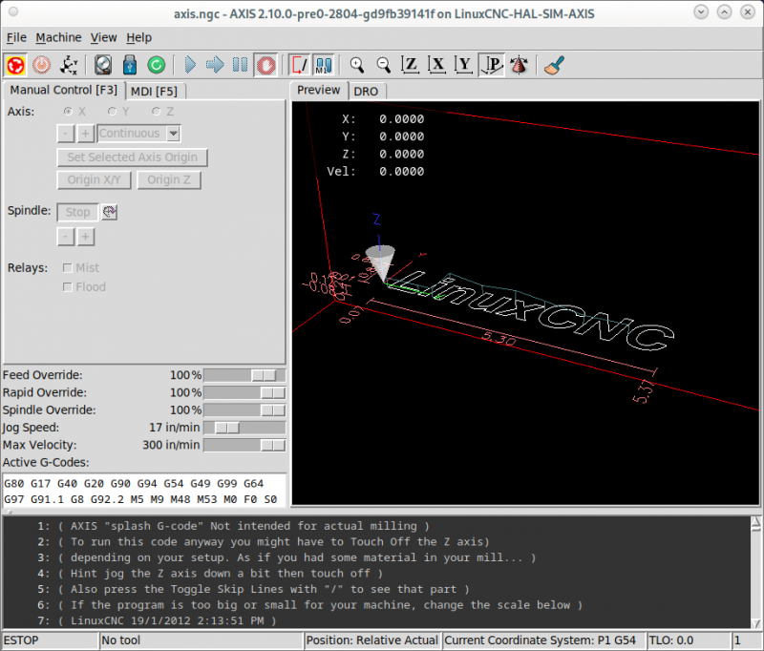Toggle the machine power button

coord(41,65)
